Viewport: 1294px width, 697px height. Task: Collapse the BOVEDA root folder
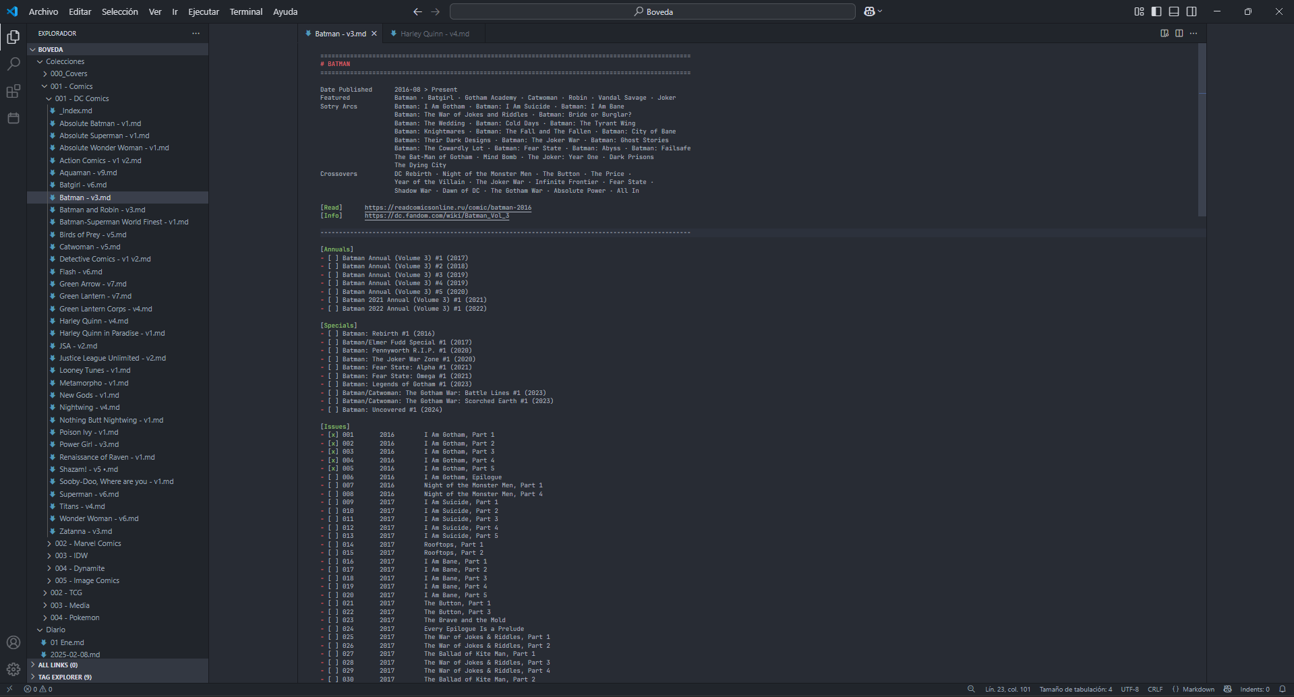117,49
